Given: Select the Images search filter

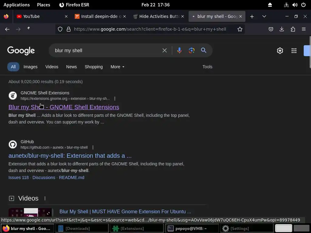Looking at the screenshot, I should (x=30, y=67).
